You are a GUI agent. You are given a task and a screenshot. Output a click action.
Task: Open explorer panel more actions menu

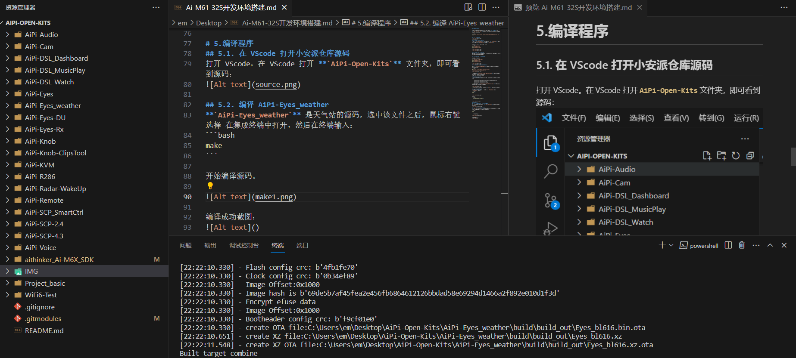point(156,7)
